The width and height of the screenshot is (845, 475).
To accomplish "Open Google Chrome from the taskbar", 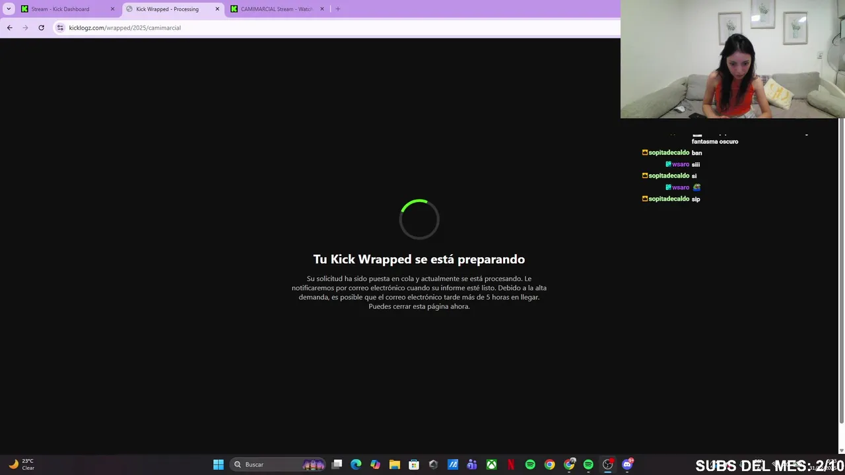I will coord(549,464).
